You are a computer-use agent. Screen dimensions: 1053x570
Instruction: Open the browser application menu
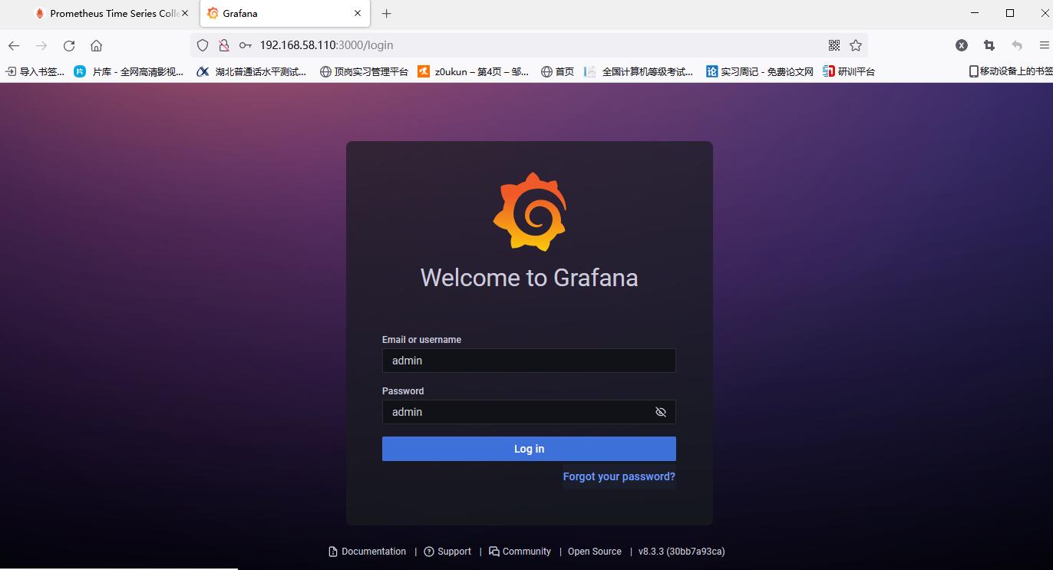pyautogui.click(x=1044, y=45)
